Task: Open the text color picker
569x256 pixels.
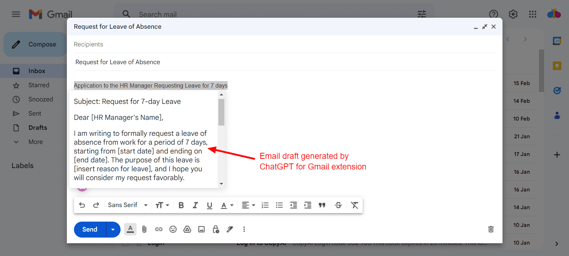Action: 227,205
